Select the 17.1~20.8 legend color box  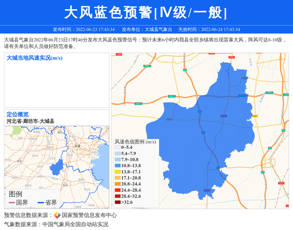pos(117,178)
